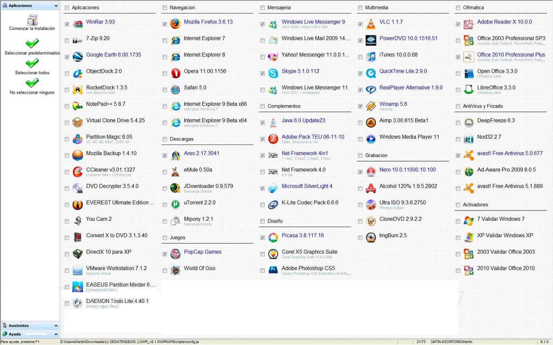Screen dimensions: 553x345
Task: Uncheck the WinRar 3.93 checkbox
Action: (x=67, y=24)
